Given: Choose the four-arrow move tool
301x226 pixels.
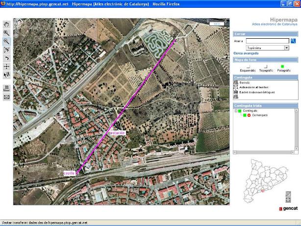Looking at the screenshot, I should pyautogui.click(x=6, y=66).
